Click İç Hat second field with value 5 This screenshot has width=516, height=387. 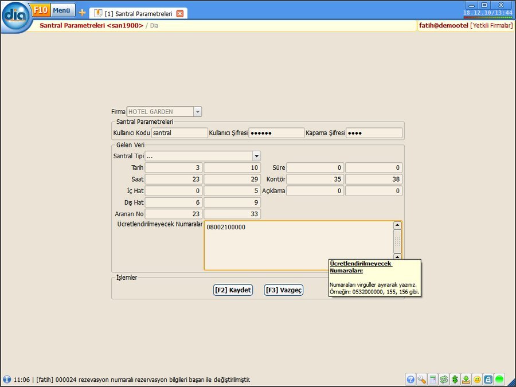tap(232, 191)
